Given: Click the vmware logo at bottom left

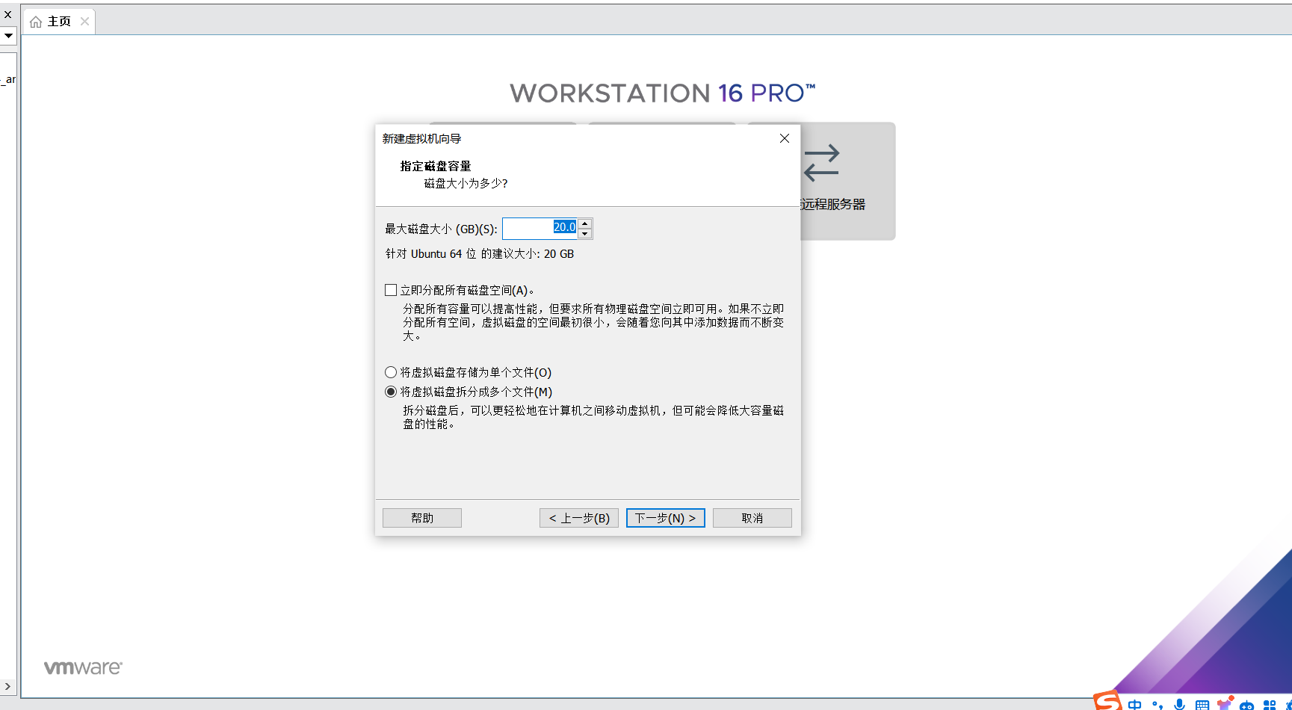Looking at the screenshot, I should pos(83,667).
